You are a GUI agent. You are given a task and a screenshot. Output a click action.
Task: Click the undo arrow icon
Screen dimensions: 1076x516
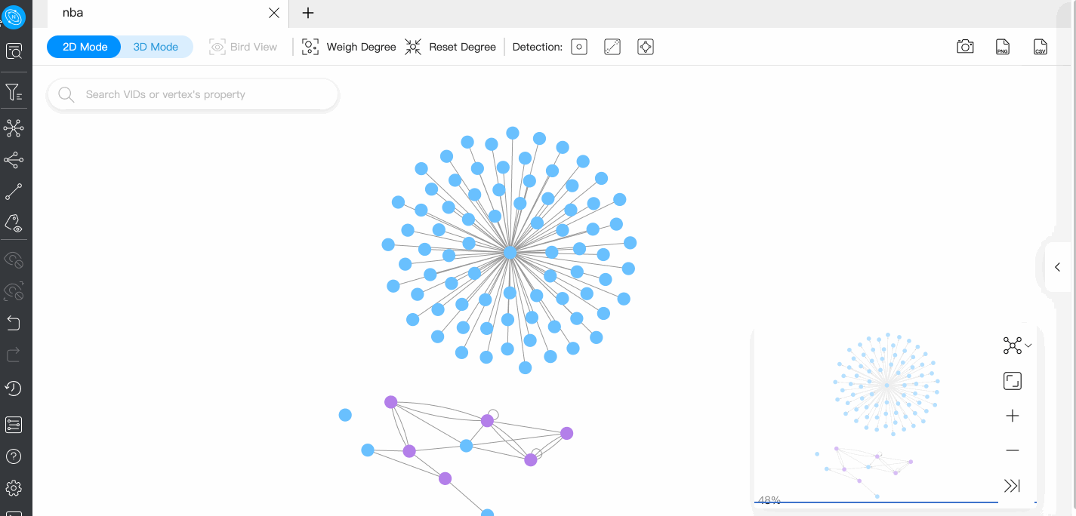(x=14, y=323)
